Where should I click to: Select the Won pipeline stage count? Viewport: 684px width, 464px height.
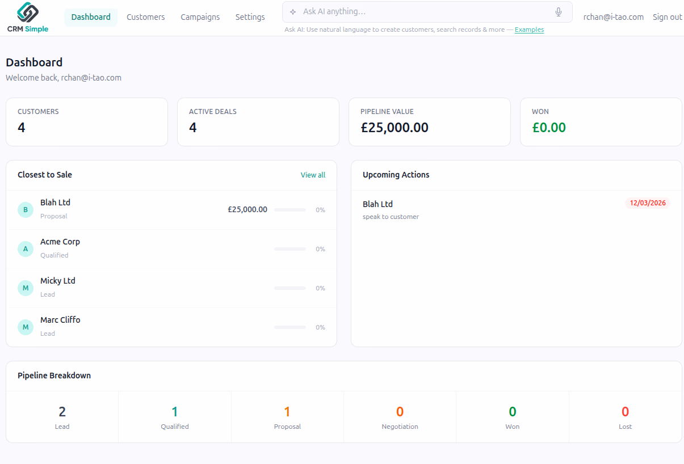click(513, 417)
